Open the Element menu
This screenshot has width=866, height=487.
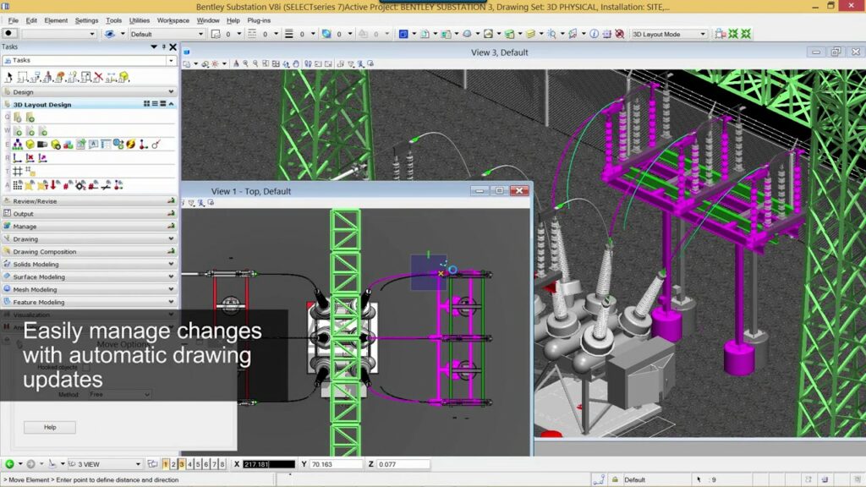coord(56,20)
